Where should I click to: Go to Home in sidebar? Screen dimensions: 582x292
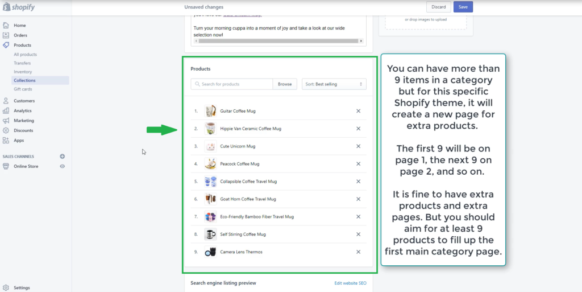click(20, 25)
